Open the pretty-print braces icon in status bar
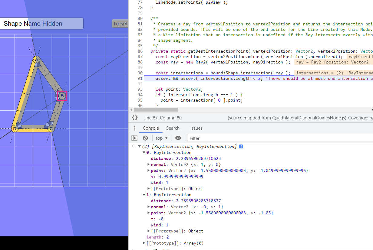The width and height of the screenshot is (373, 250). coord(134,118)
